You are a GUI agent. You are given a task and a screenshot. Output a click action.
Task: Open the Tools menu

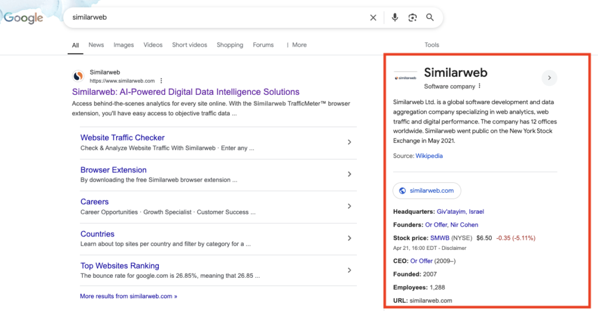click(x=432, y=45)
